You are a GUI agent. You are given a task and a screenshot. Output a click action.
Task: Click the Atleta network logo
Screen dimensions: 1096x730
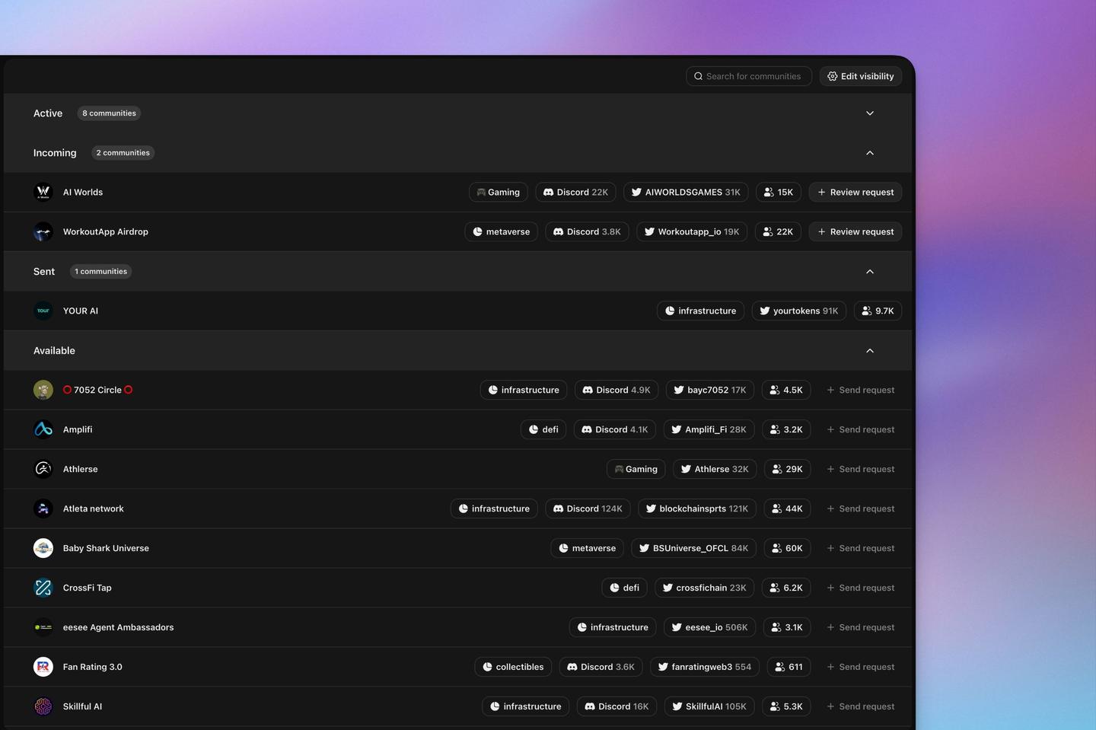43,508
